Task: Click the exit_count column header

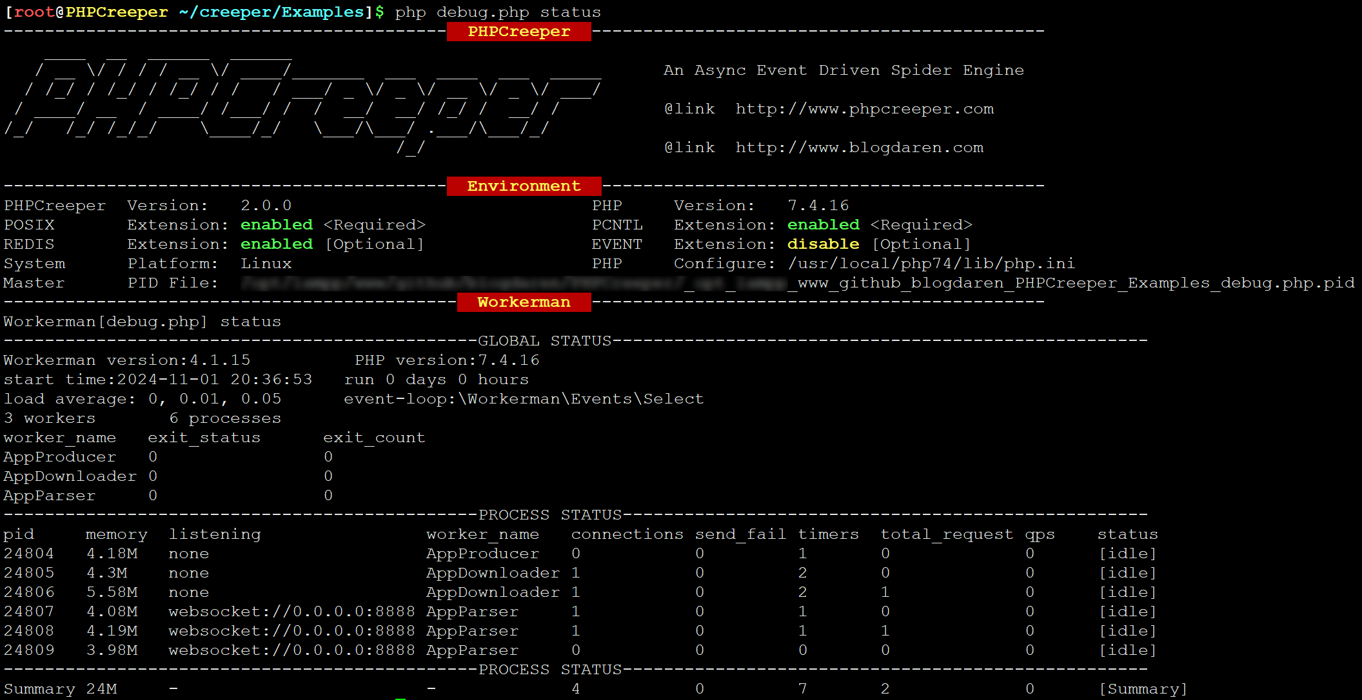Action: [375, 438]
